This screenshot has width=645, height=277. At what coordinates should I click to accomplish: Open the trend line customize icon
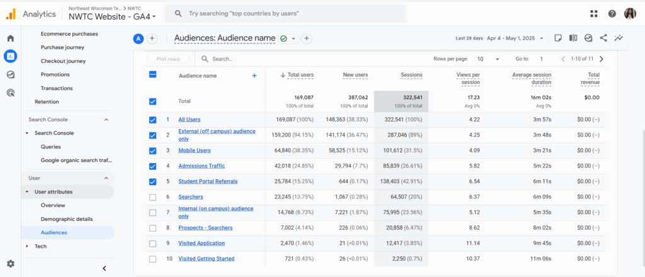(x=619, y=38)
